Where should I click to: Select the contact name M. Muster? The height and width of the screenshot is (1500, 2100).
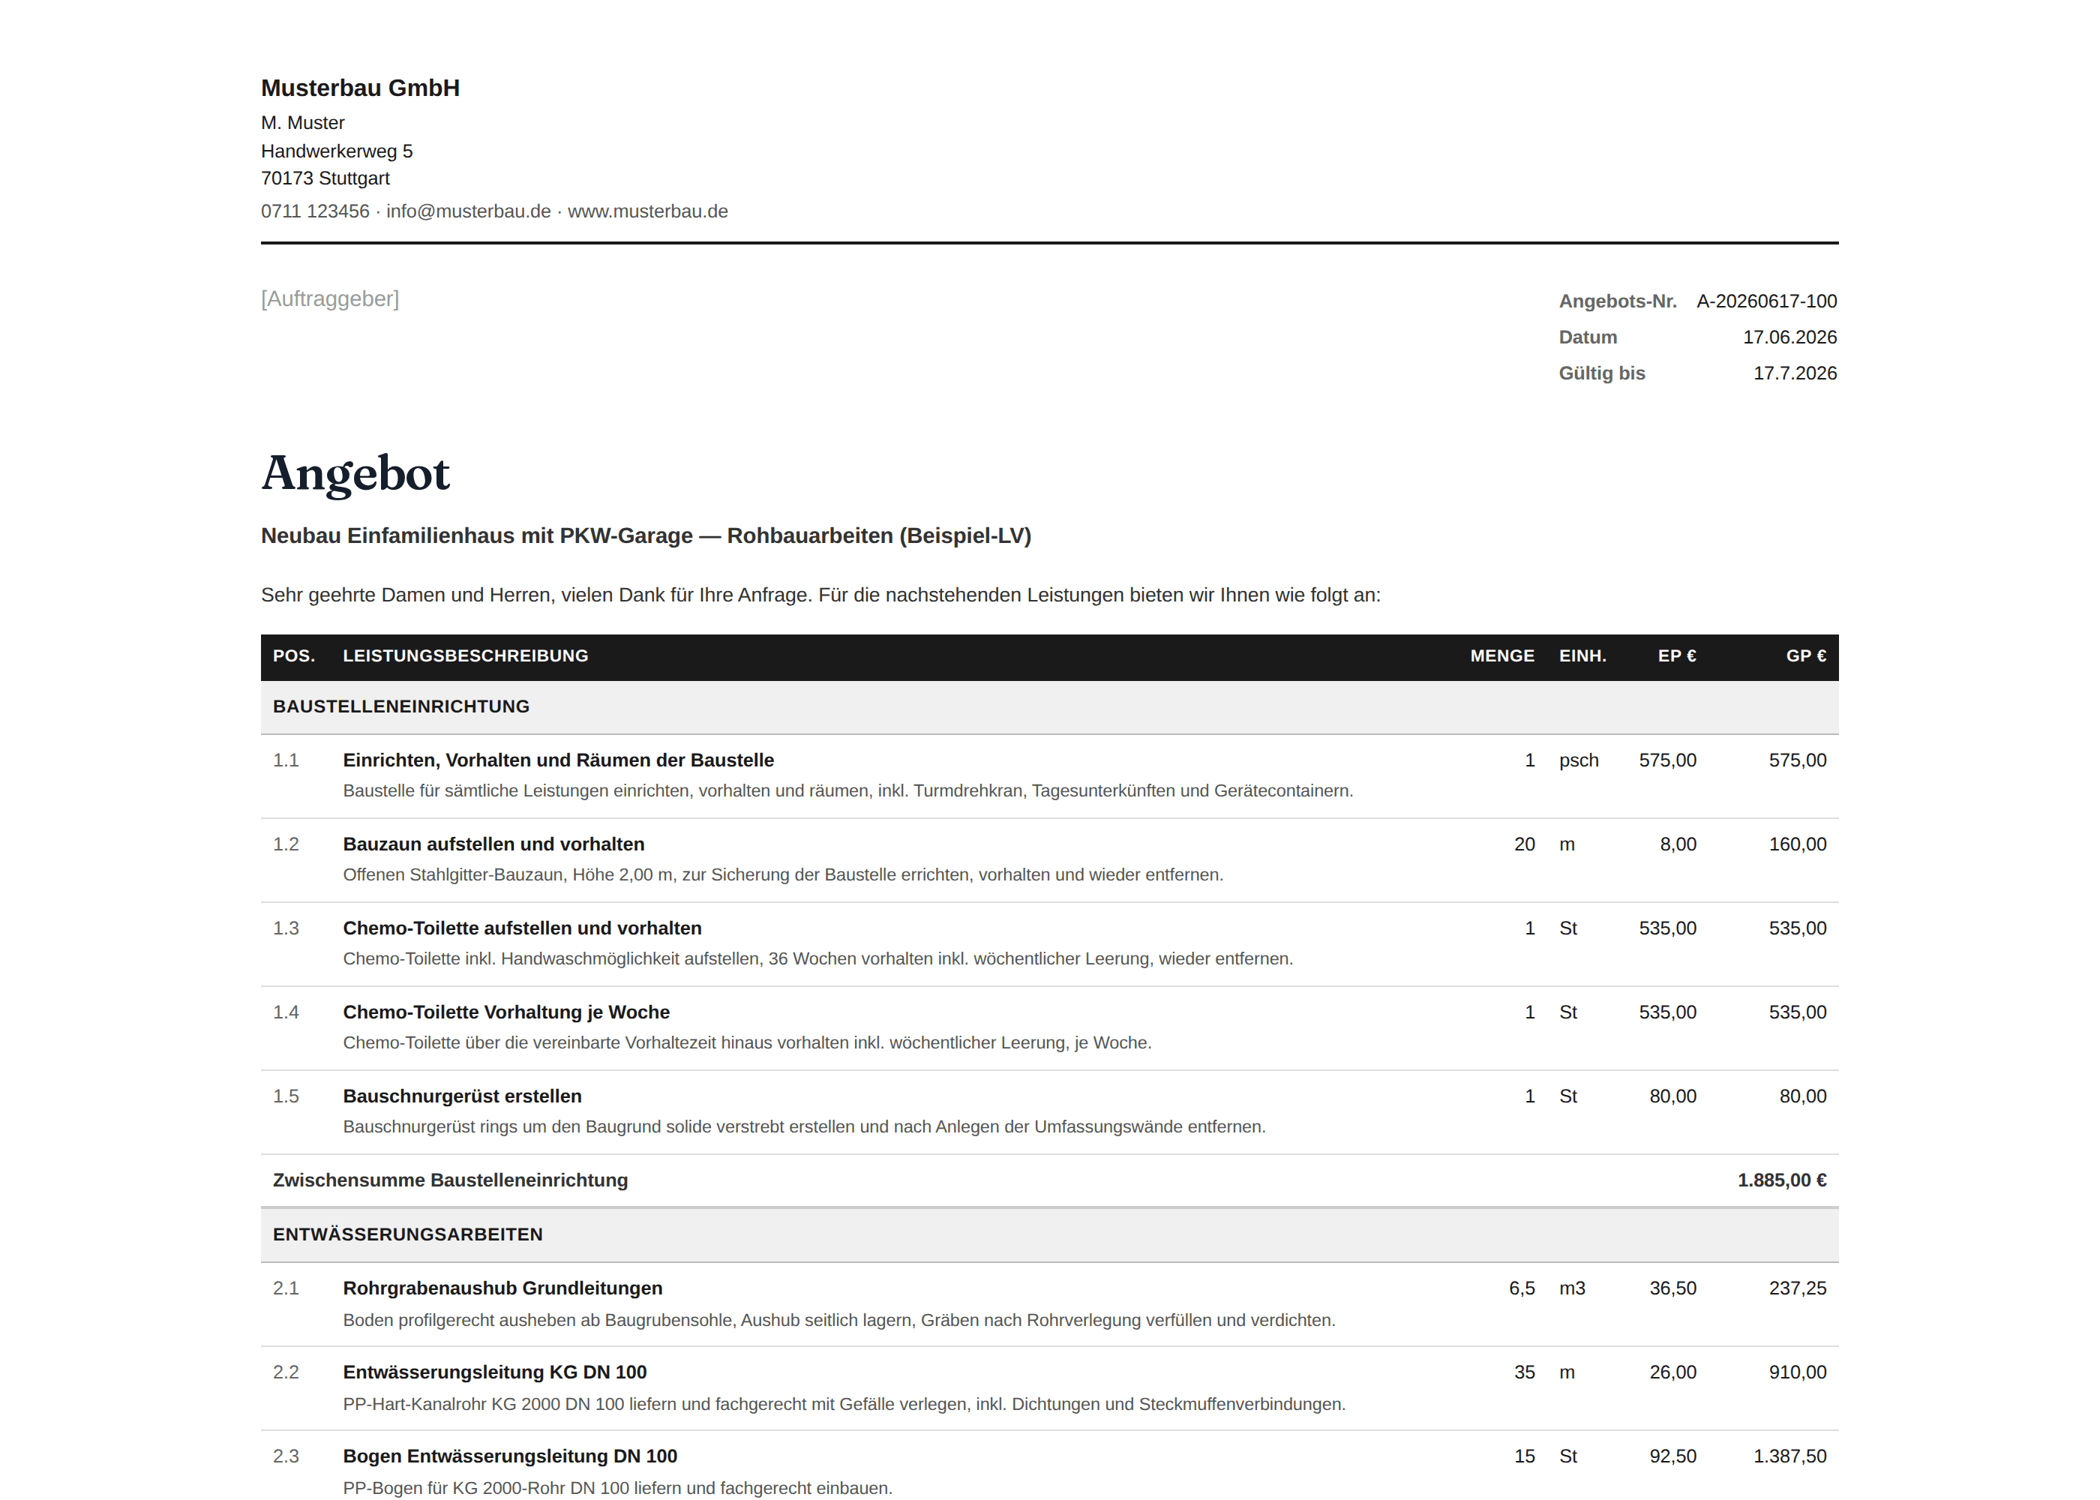(302, 123)
